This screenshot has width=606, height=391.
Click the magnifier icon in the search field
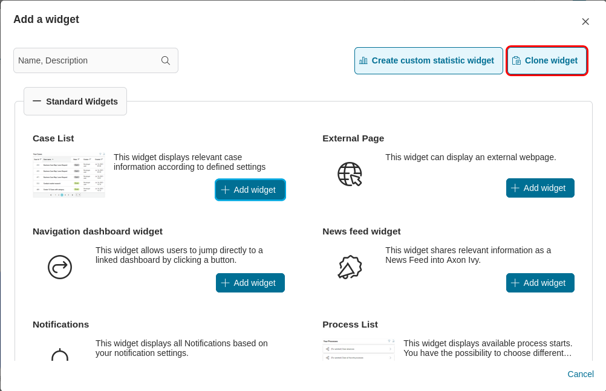click(x=165, y=60)
